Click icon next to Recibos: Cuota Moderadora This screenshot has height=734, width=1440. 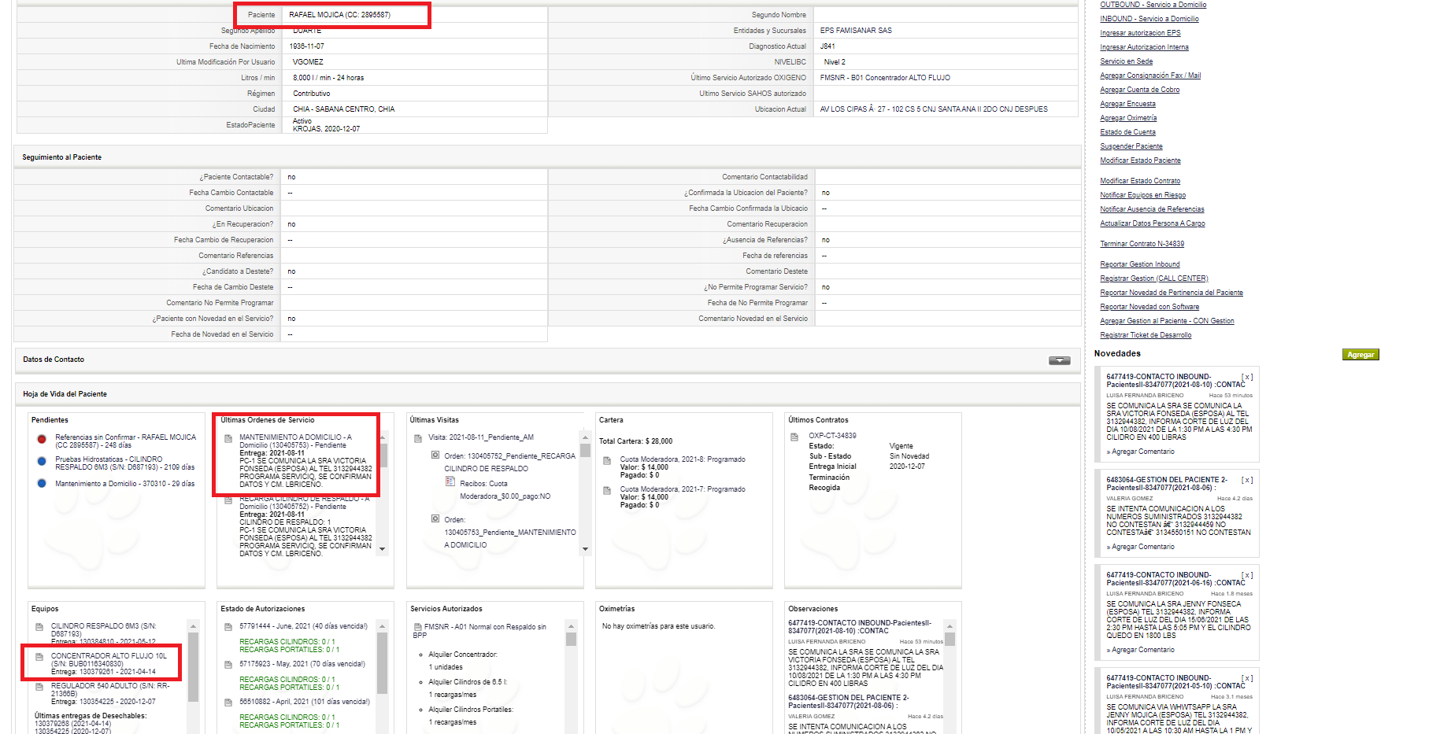[451, 481]
